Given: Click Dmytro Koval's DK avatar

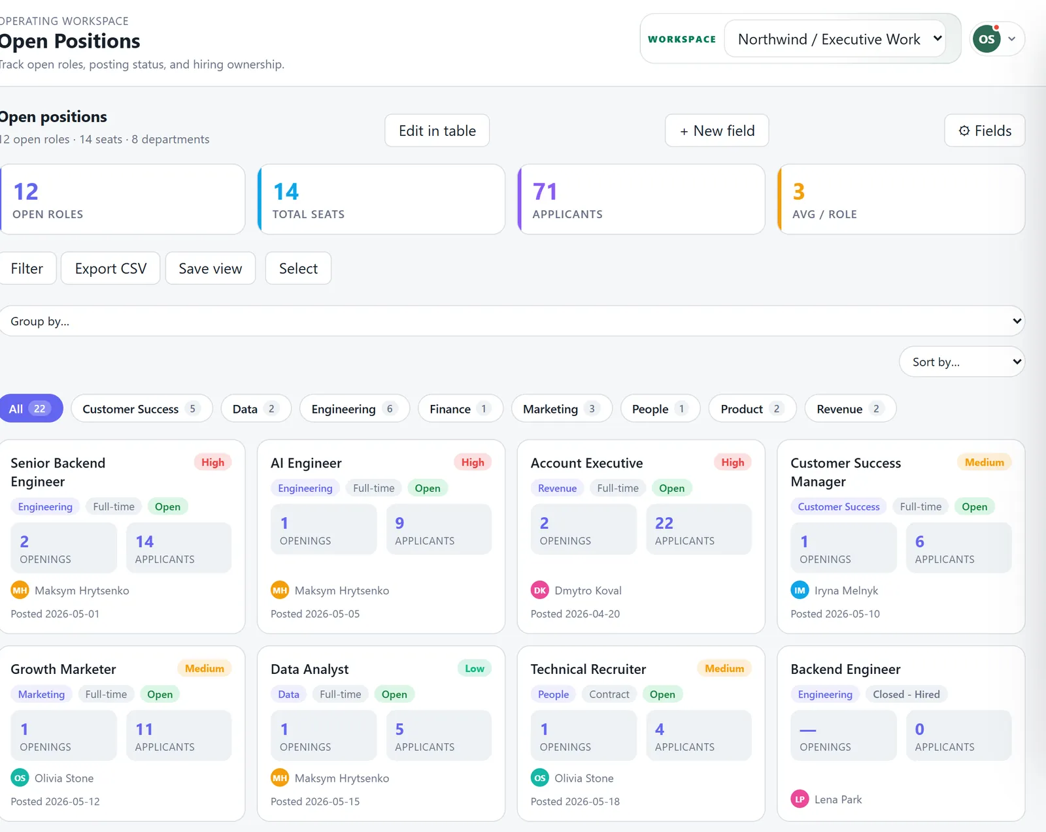Looking at the screenshot, I should click(x=540, y=590).
